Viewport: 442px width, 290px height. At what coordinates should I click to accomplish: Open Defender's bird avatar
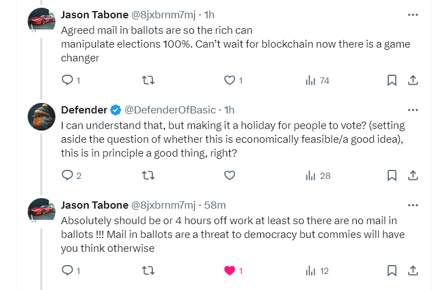pos(42,117)
